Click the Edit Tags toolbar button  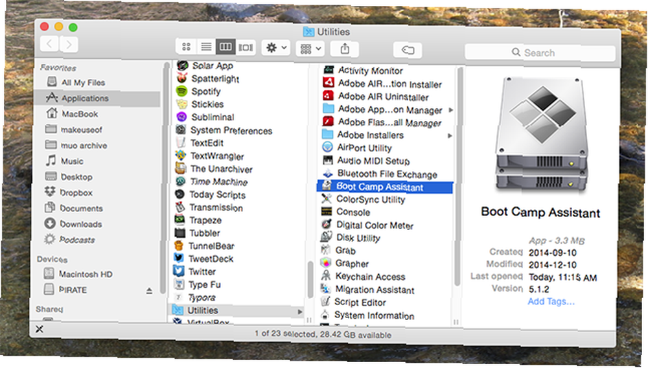pos(408,50)
